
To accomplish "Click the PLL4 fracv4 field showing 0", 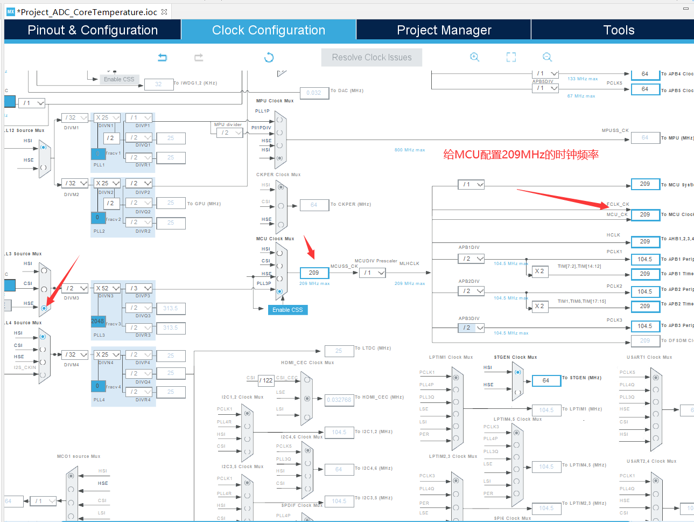I will (x=98, y=386).
